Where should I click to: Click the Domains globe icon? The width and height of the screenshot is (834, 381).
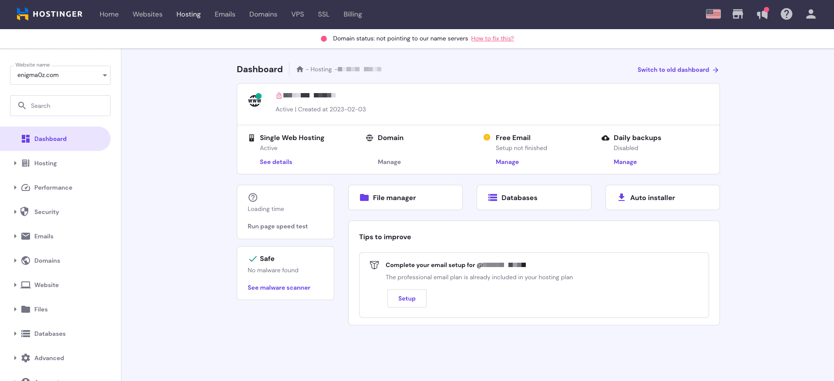click(x=26, y=261)
